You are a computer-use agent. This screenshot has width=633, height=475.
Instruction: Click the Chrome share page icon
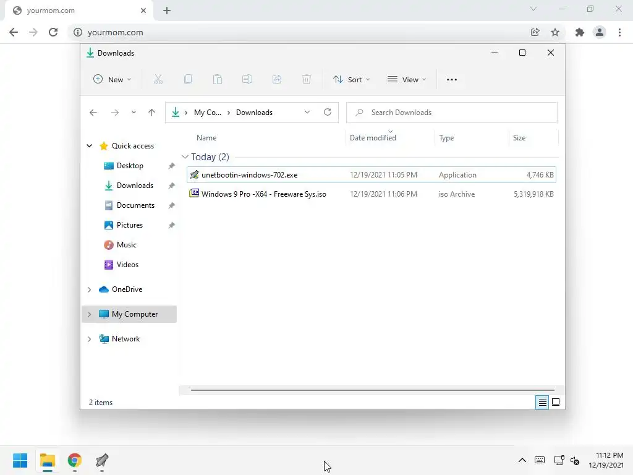point(535,32)
